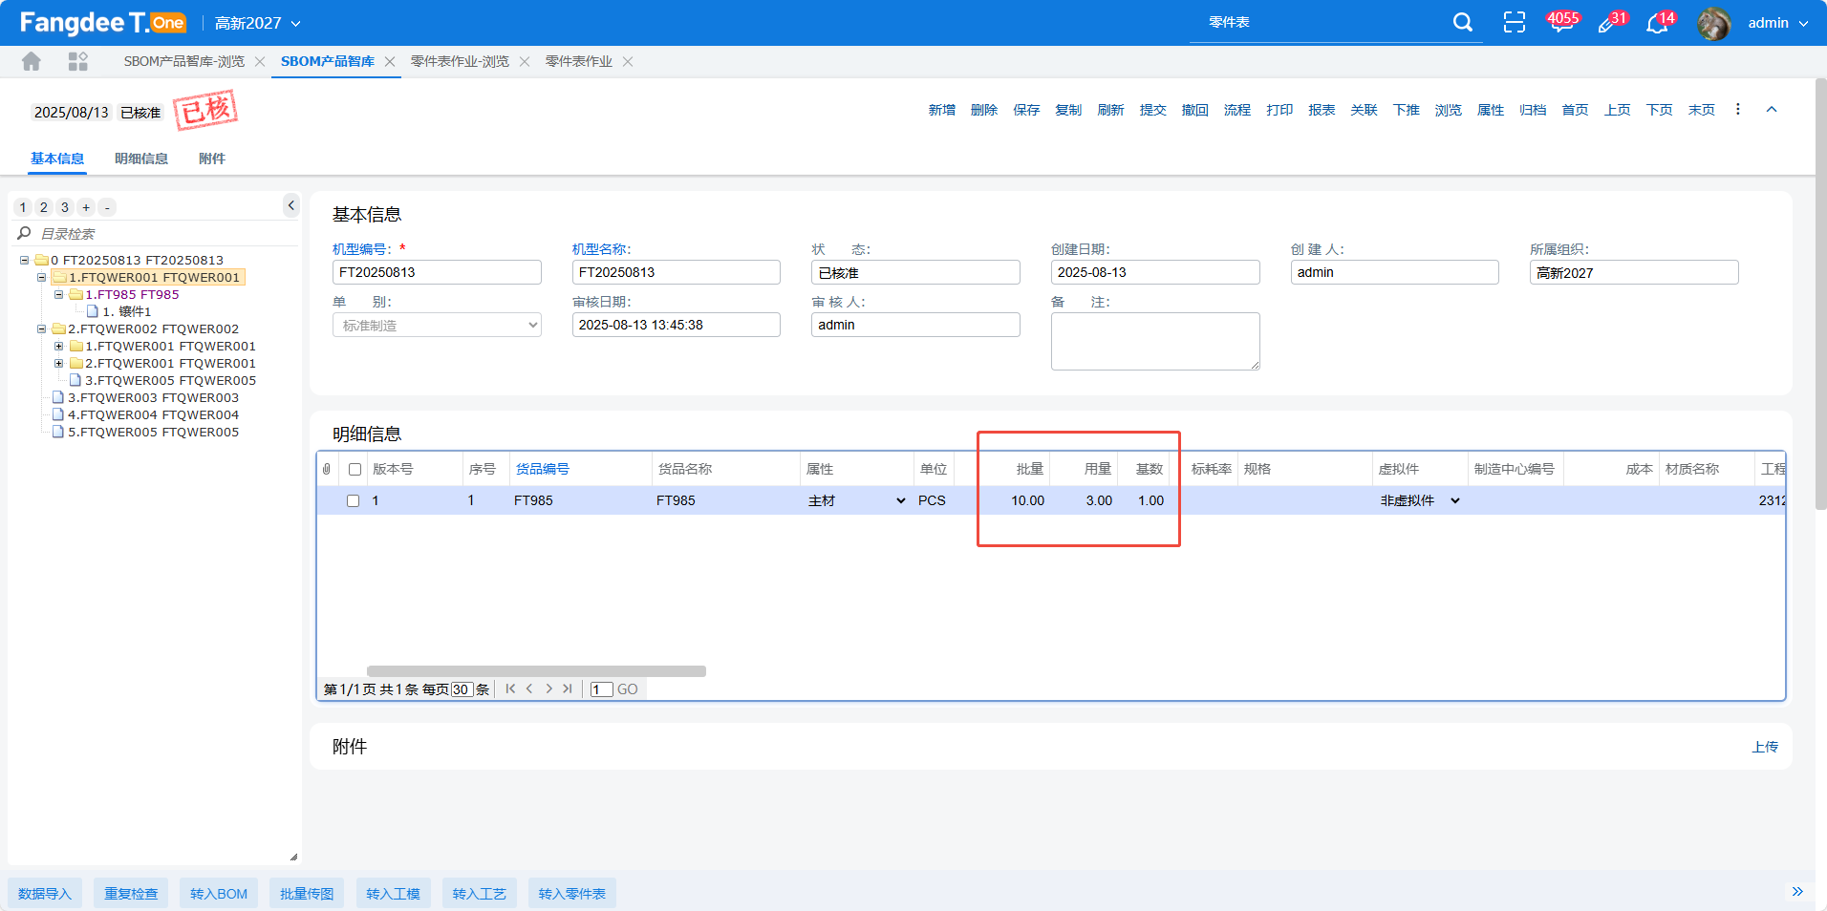1827x911 pixels.
Task: Click the table horizontal scrollbar
Action: [x=535, y=671]
